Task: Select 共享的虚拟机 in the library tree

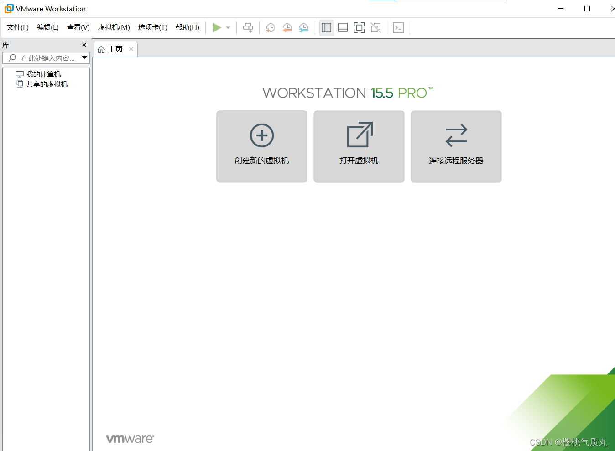Action: click(47, 84)
